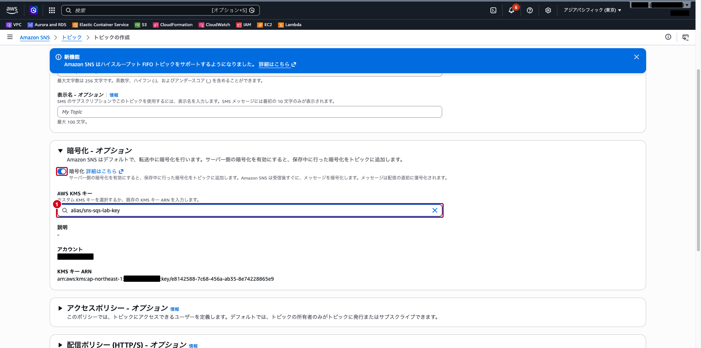The height and width of the screenshot is (348, 701).
Task: Open the tutorials panel icon in breadcrumb bar
Action: (686, 37)
